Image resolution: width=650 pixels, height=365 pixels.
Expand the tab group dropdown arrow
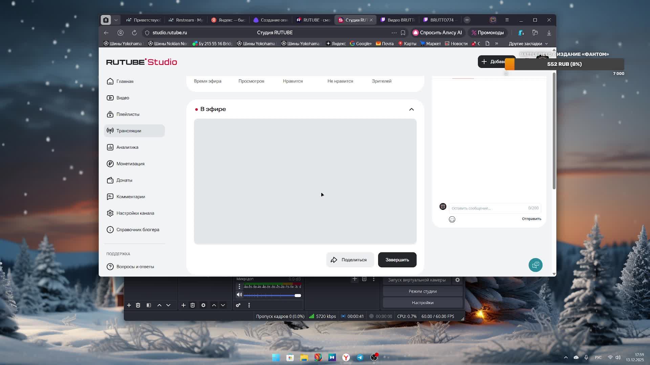(x=116, y=20)
